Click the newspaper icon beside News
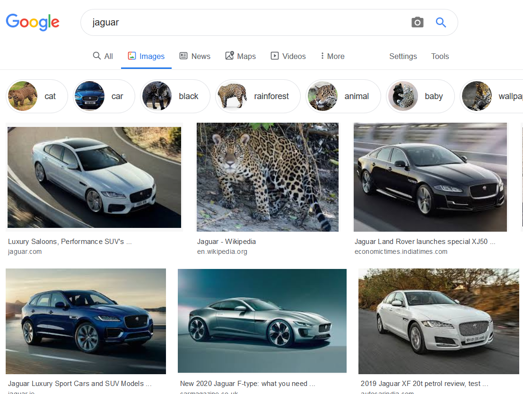This screenshot has width=523, height=394. [183, 56]
